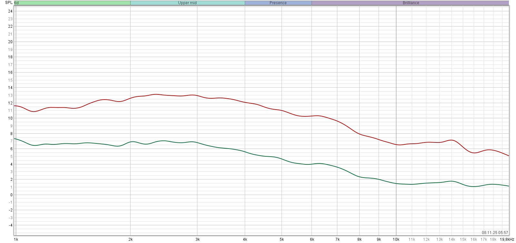The height and width of the screenshot is (243, 516).
Task: Click the 20 dB SPL axis value
Action: point(10,42)
